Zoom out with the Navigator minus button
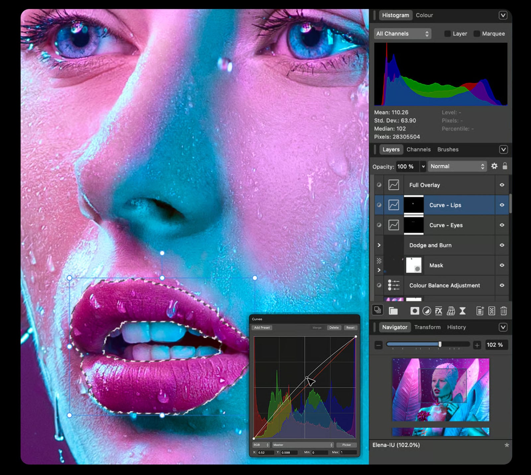 (378, 345)
